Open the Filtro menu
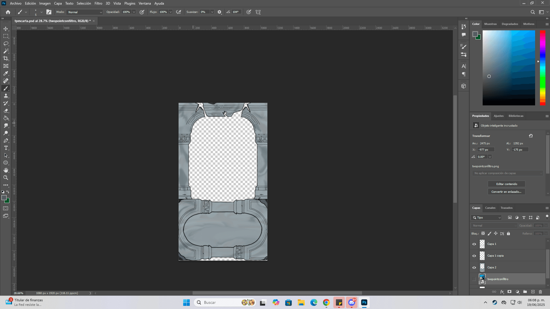 tap(98, 3)
